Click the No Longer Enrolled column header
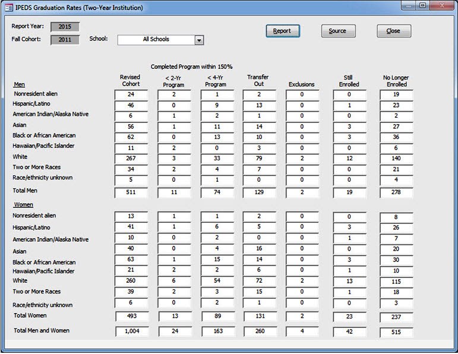The image size is (458, 354). (x=396, y=81)
